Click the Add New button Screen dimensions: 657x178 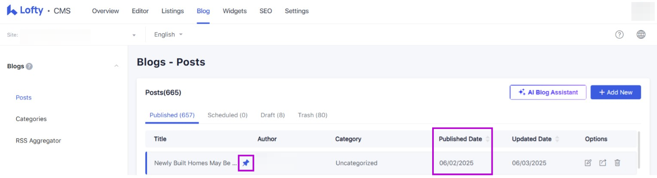coord(615,92)
